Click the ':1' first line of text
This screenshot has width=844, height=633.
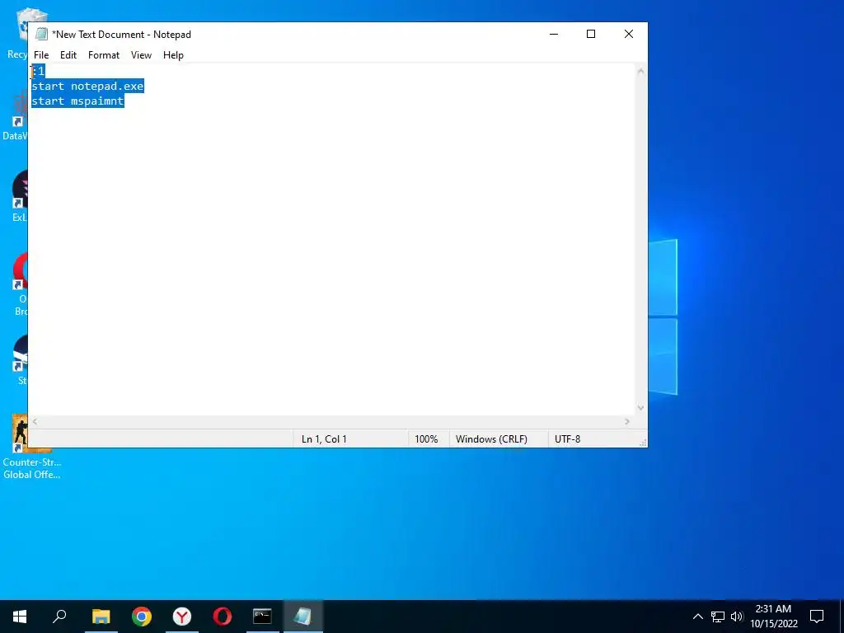click(x=38, y=71)
